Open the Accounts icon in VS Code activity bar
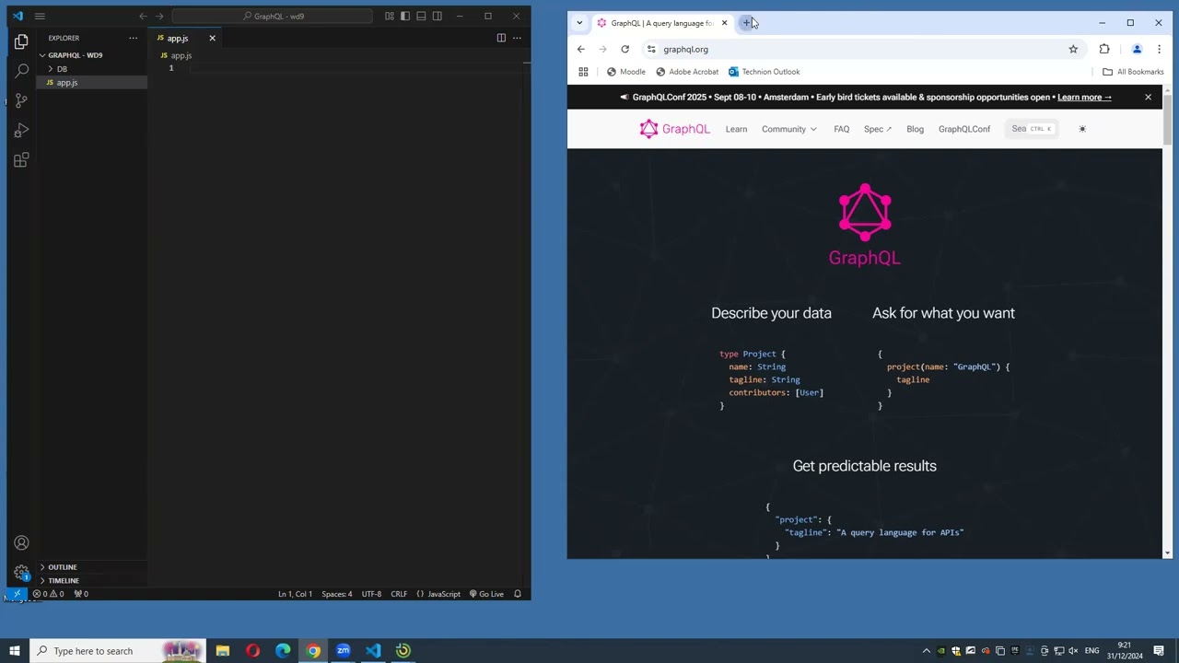This screenshot has width=1179, height=663. pyautogui.click(x=21, y=543)
